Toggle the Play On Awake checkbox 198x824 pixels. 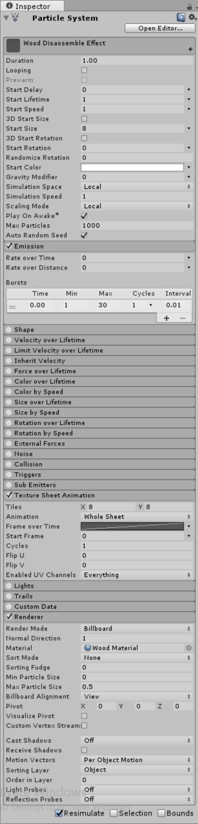point(84,216)
